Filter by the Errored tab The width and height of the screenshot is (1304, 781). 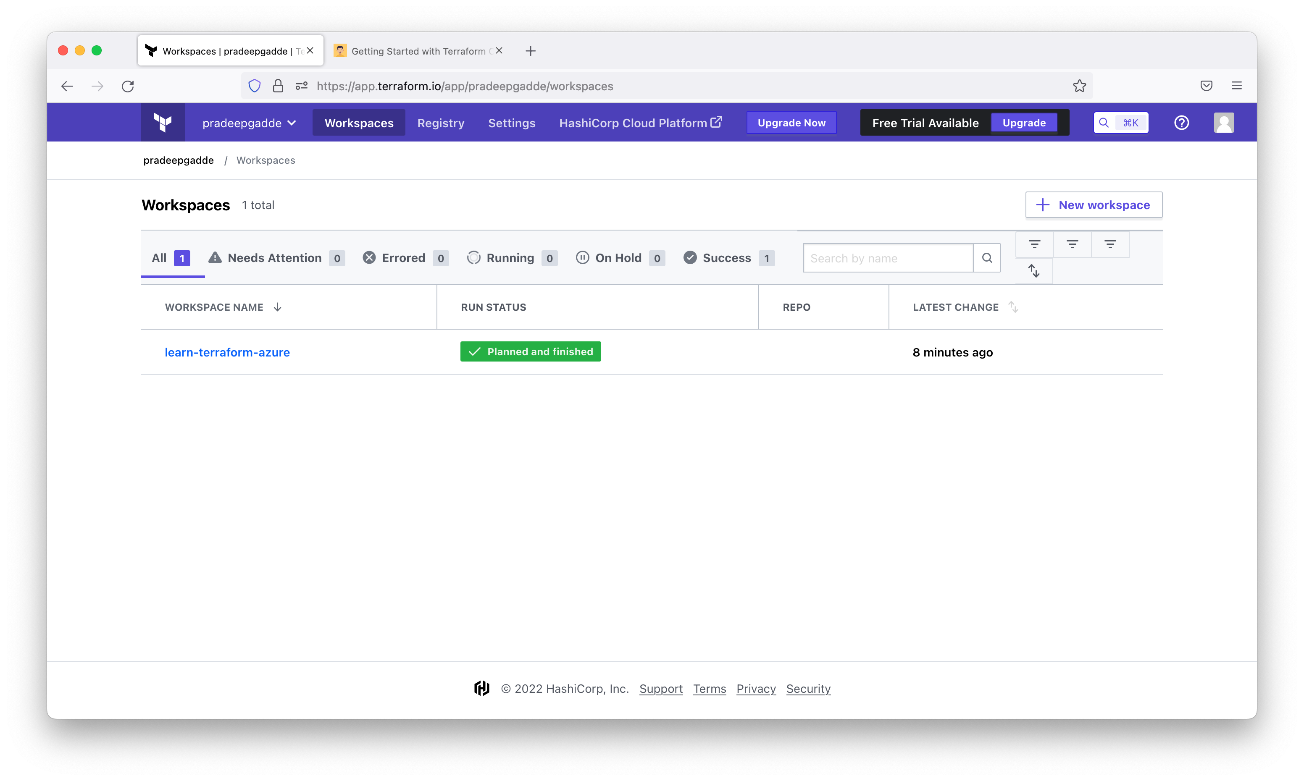coord(405,258)
